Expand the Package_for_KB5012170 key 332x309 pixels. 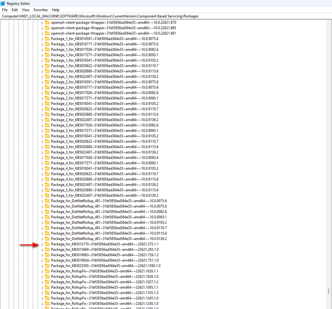click(x=42, y=244)
